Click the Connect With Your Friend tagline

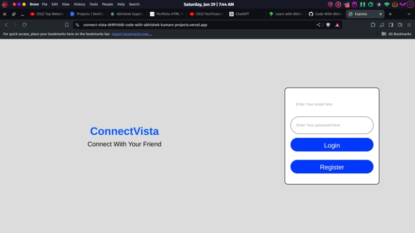(125, 144)
